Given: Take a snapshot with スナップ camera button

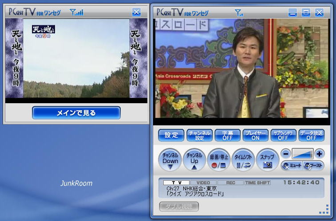Looking at the screenshot, I should point(268,159).
